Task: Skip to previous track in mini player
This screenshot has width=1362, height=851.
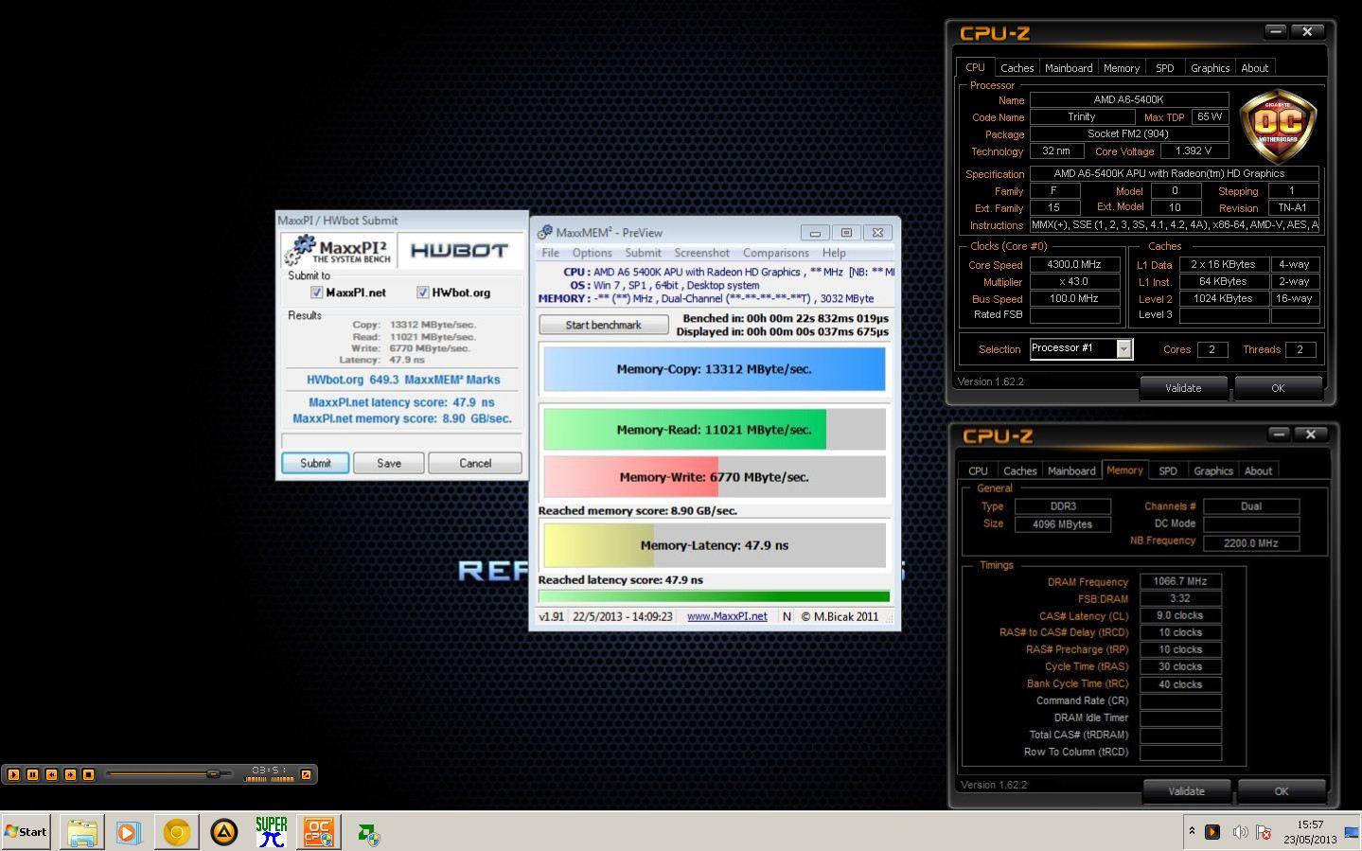Action: [51, 774]
